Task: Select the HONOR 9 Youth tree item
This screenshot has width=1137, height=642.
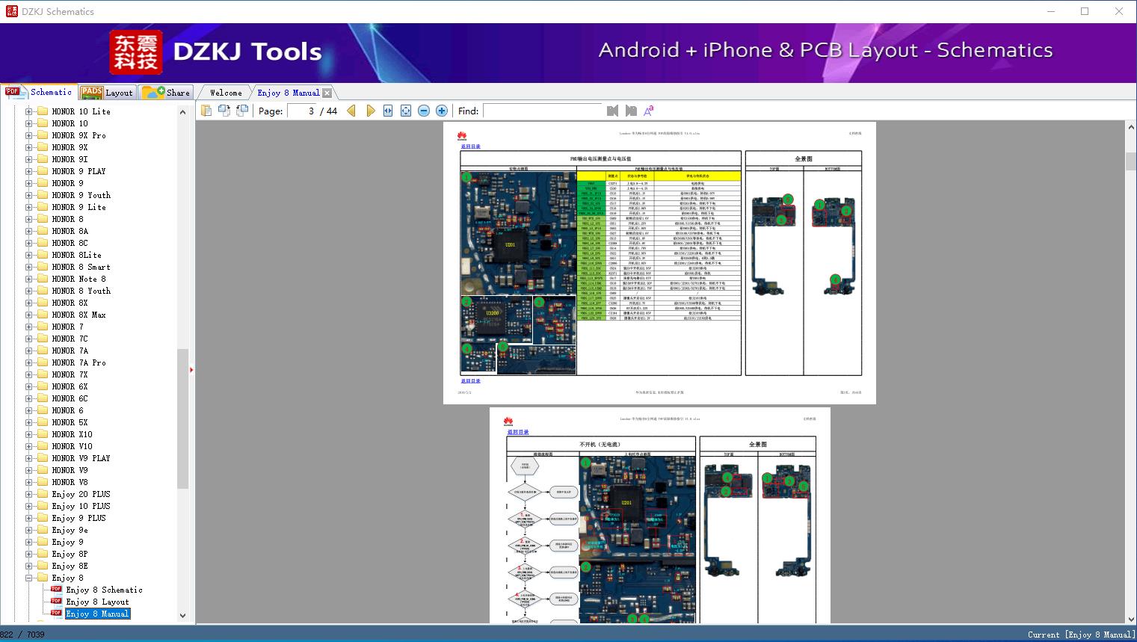Action: [81, 195]
